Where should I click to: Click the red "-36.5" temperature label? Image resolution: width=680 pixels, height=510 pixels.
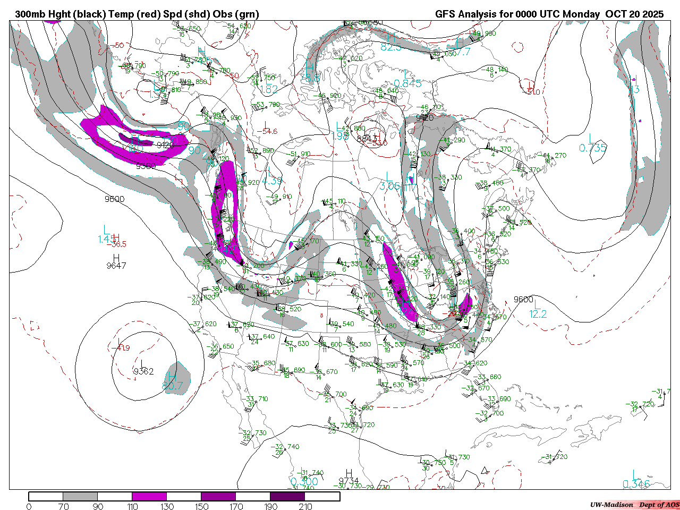point(116,244)
